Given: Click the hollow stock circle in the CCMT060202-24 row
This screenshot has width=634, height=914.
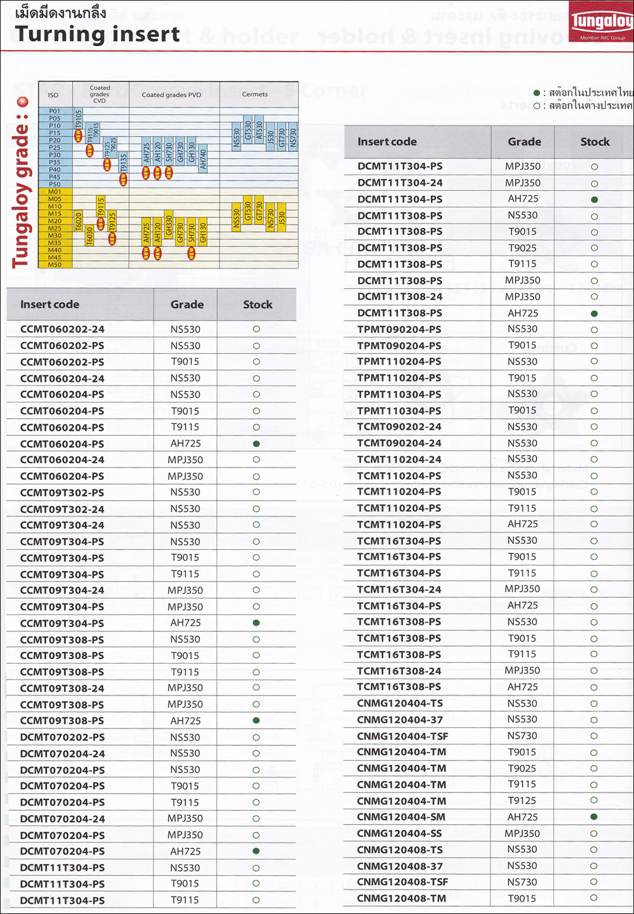Looking at the screenshot, I should [x=256, y=329].
